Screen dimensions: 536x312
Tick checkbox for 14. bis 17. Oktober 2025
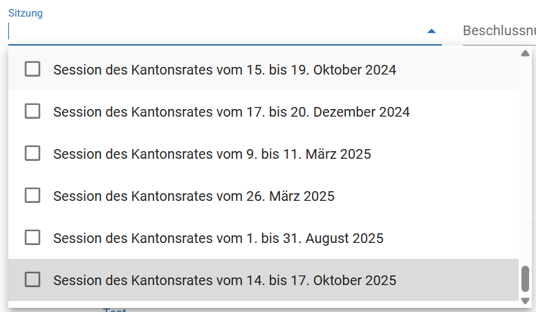pyautogui.click(x=33, y=280)
